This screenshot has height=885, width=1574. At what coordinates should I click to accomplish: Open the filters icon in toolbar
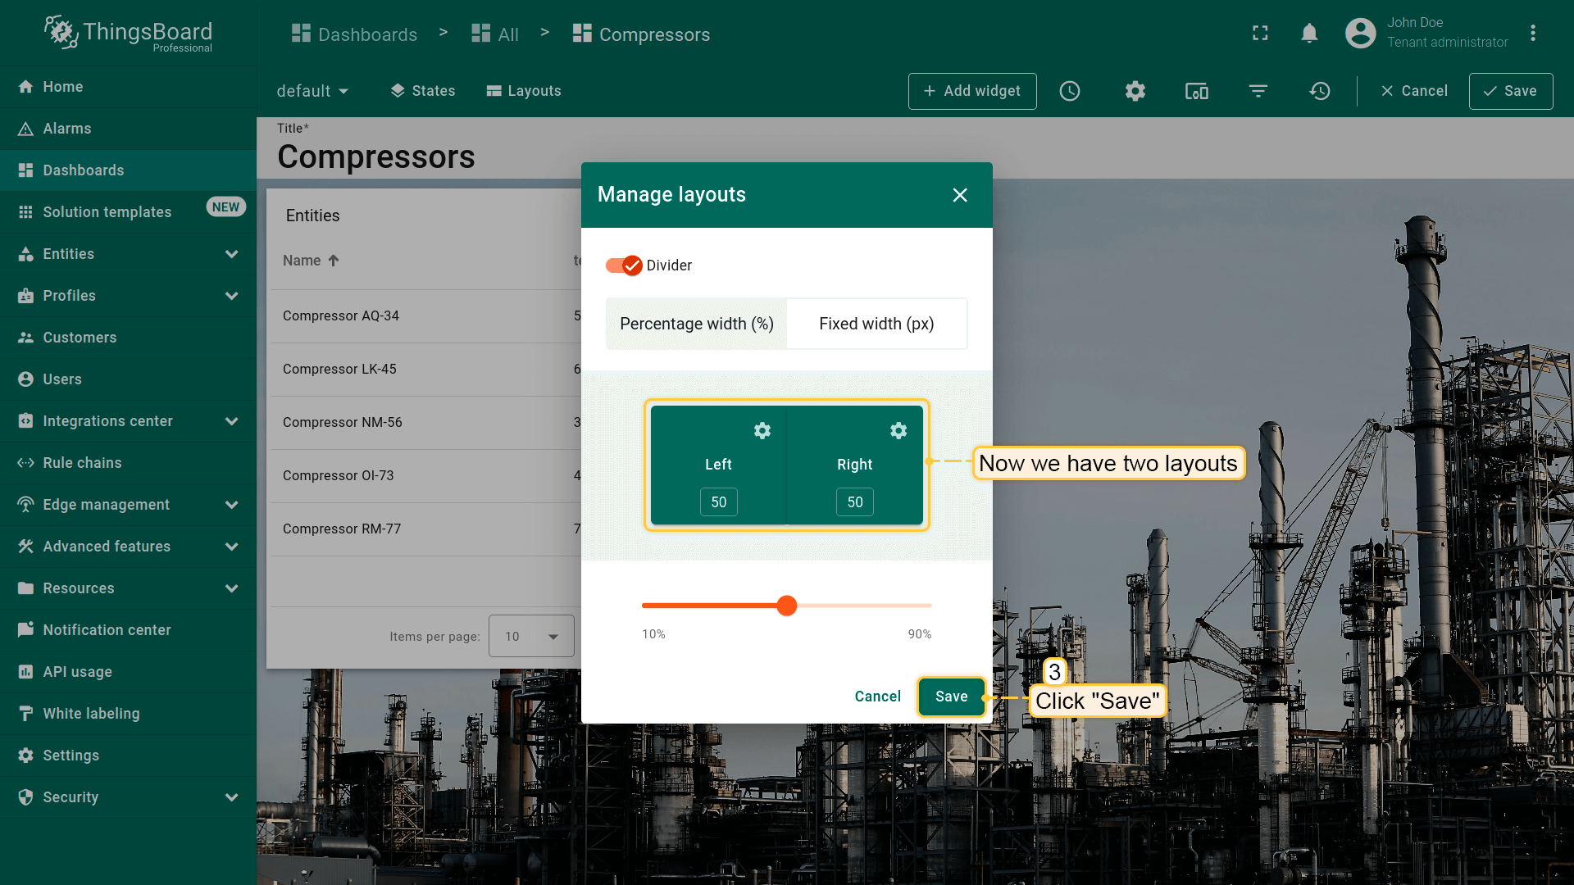(x=1258, y=91)
